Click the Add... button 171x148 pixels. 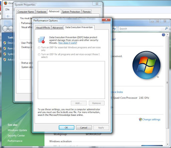(78, 103)
